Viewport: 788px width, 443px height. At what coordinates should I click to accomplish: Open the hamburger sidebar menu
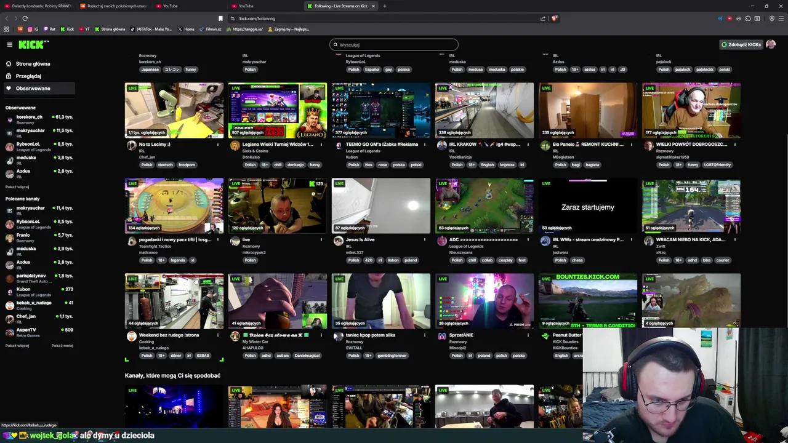[9, 44]
